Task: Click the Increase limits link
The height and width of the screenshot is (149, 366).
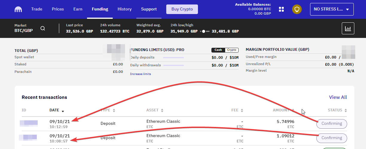Action: (141, 74)
